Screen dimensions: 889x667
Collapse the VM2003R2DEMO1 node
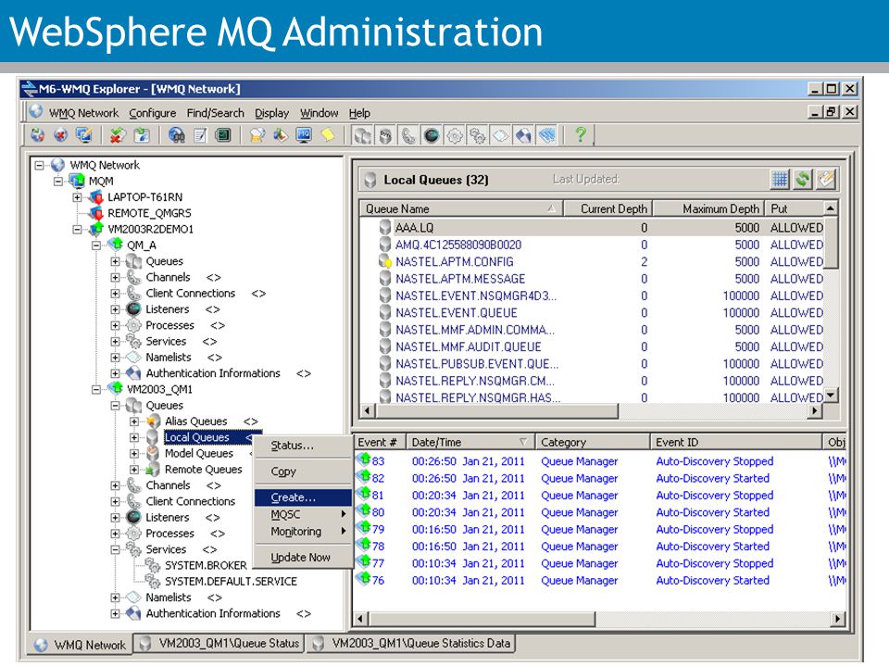tap(77, 230)
